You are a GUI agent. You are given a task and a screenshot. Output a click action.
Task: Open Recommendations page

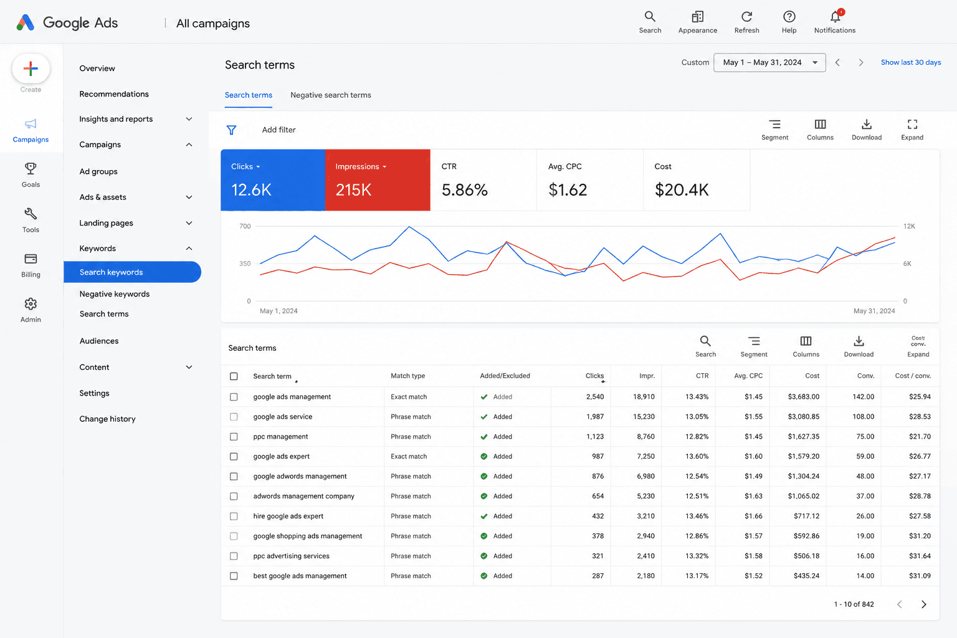(x=114, y=94)
